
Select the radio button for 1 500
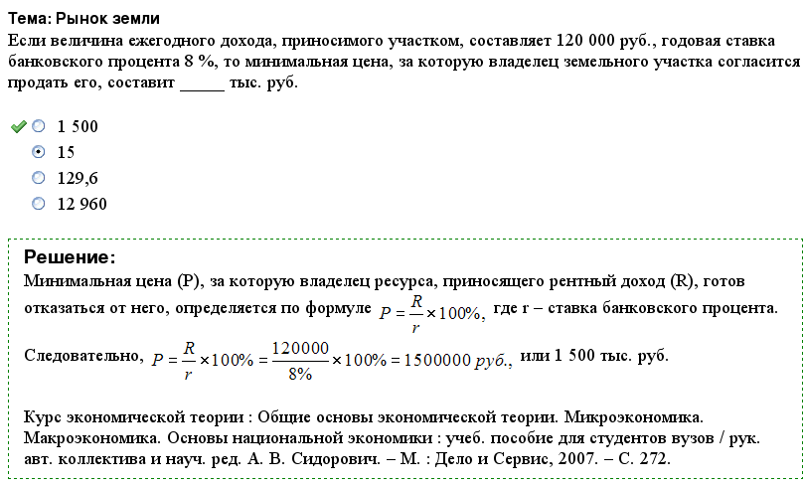(39, 126)
